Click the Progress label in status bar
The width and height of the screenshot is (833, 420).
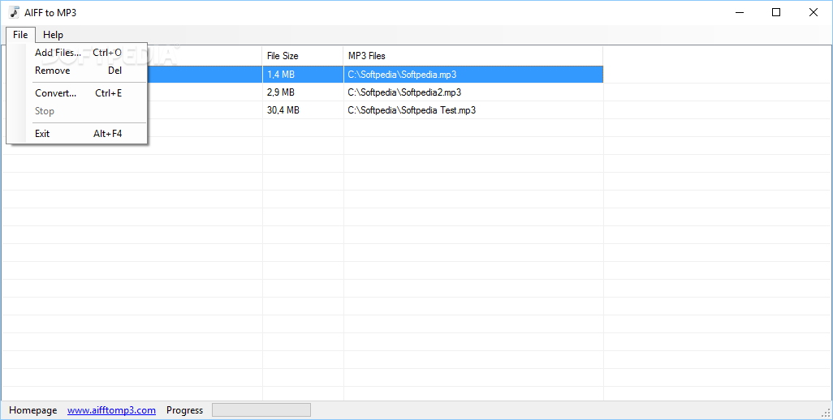click(185, 410)
